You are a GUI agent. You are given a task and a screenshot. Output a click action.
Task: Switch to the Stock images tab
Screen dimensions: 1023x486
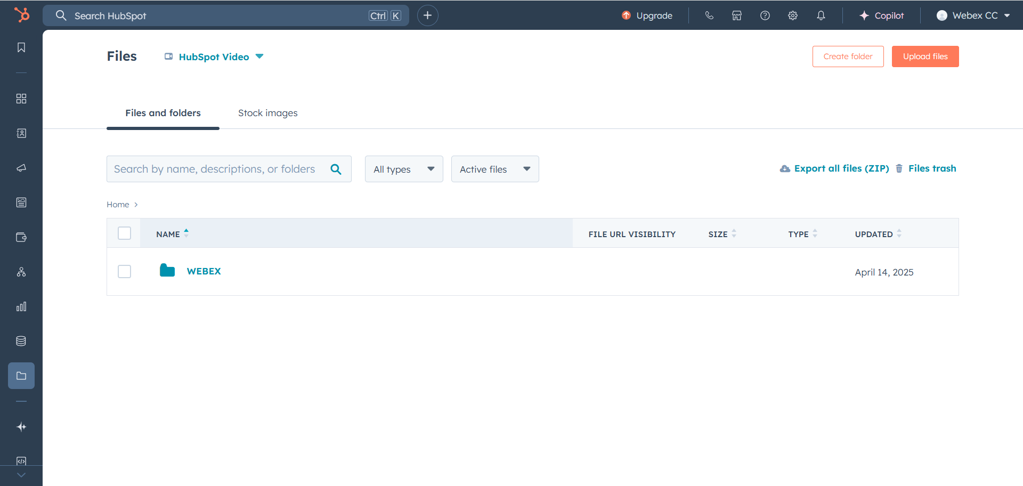[267, 113]
